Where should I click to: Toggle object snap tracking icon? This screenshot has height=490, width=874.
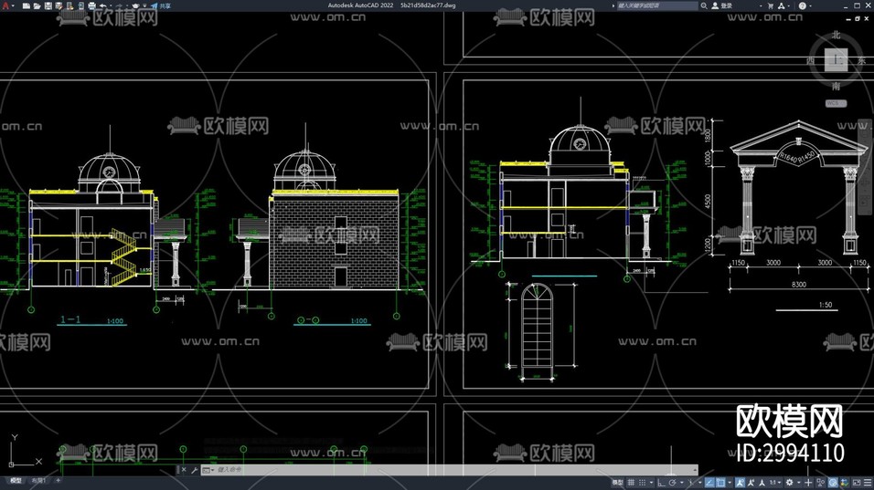tap(709, 483)
